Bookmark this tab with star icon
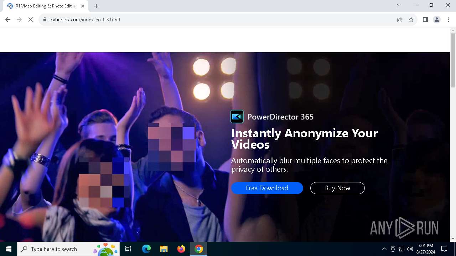This screenshot has width=456, height=256. 411,20
